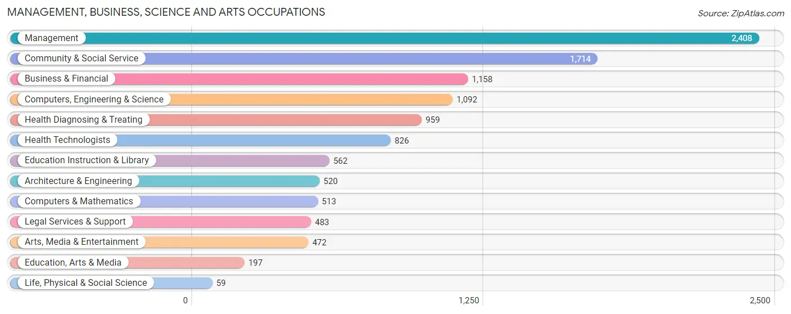Click the Life, Physical & Social Science label
The height and width of the screenshot is (314, 791).
86,283
